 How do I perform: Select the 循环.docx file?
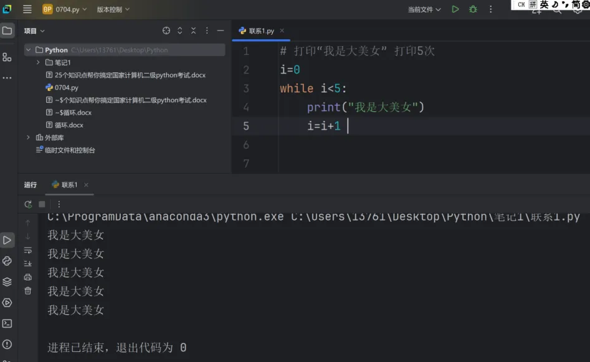click(64, 125)
